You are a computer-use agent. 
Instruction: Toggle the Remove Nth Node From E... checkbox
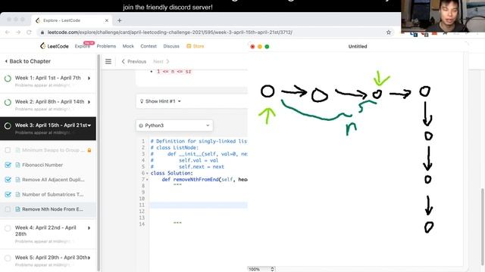tap(8, 209)
